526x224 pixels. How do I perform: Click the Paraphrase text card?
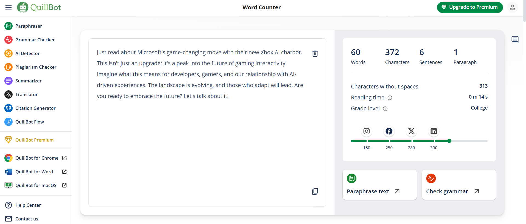[x=380, y=185]
